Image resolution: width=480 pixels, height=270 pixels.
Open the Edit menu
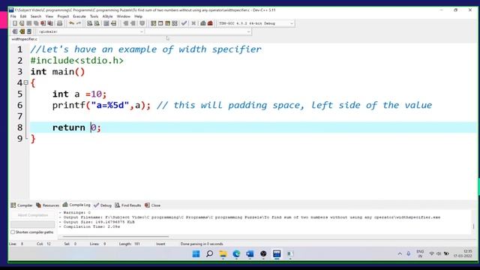click(23, 16)
